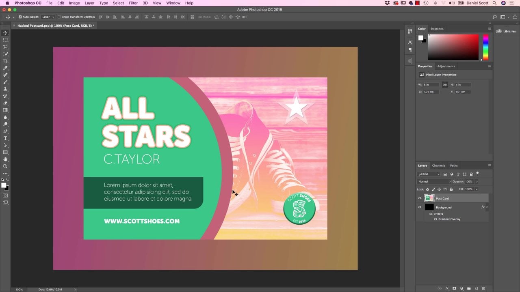Click the Libraries panel button
Screen dimensions: 520x292
[x=506, y=31]
